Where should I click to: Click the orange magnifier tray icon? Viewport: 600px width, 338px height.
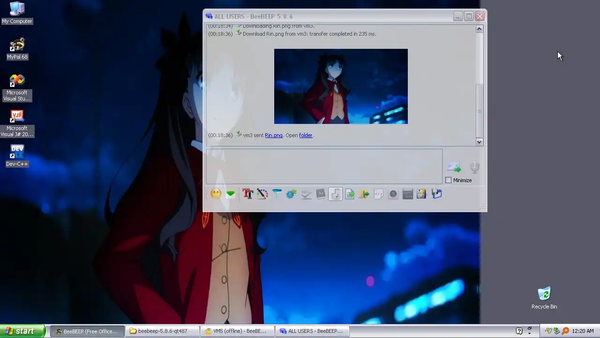565,331
